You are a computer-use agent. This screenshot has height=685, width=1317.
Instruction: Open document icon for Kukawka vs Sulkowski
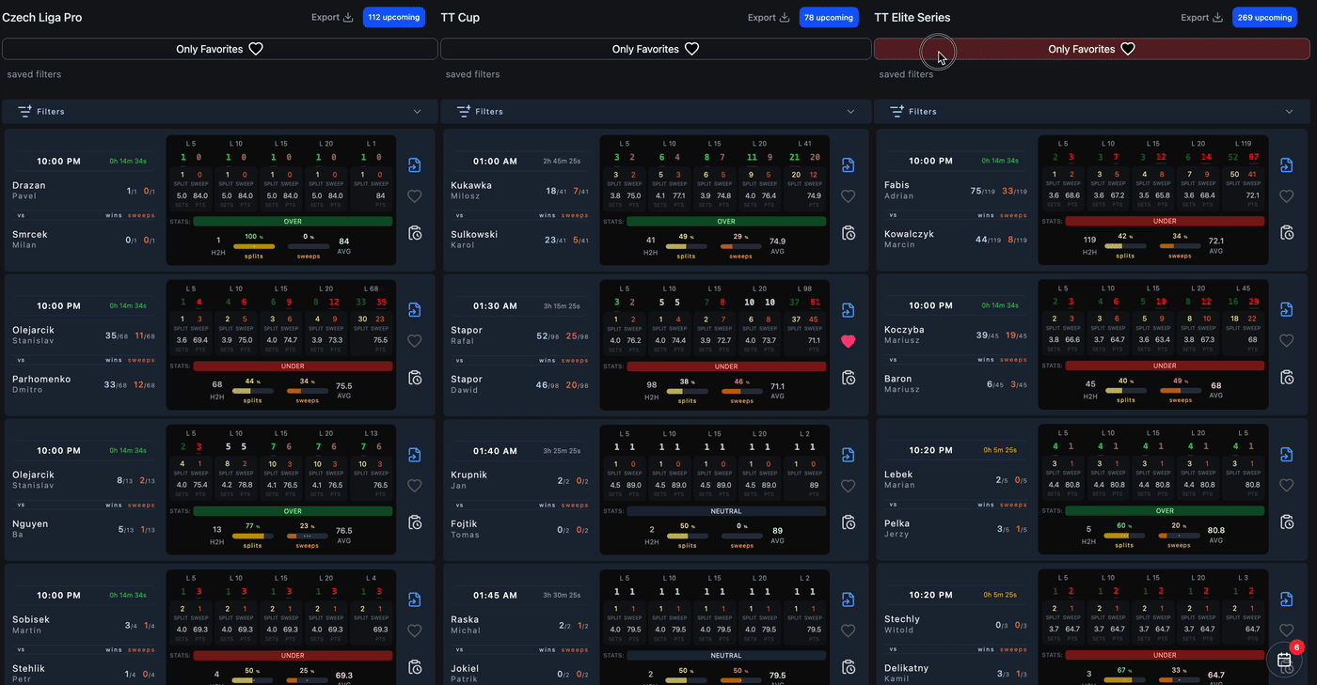tap(849, 165)
